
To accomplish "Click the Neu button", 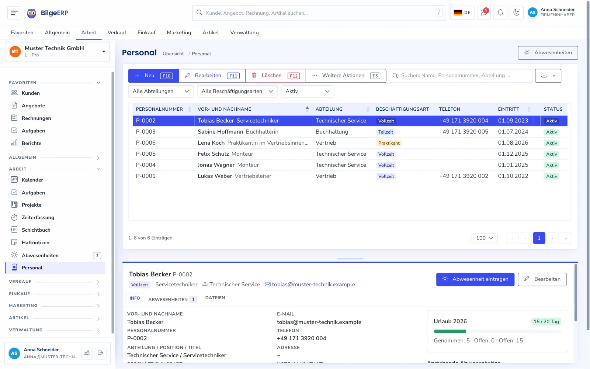I will point(154,76).
